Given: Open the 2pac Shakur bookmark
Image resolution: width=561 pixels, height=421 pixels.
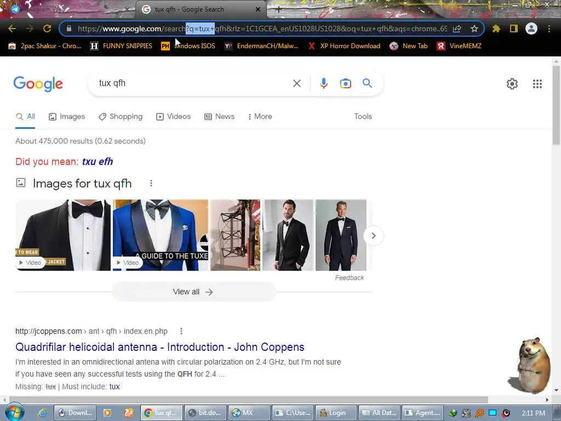Looking at the screenshot, I should [x=45, y=46].
